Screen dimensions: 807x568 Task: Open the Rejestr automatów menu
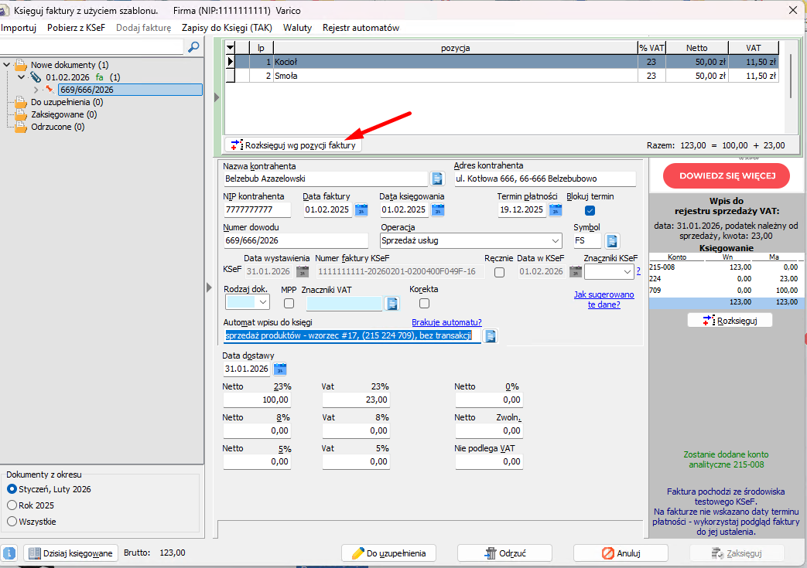coord(361,28)
